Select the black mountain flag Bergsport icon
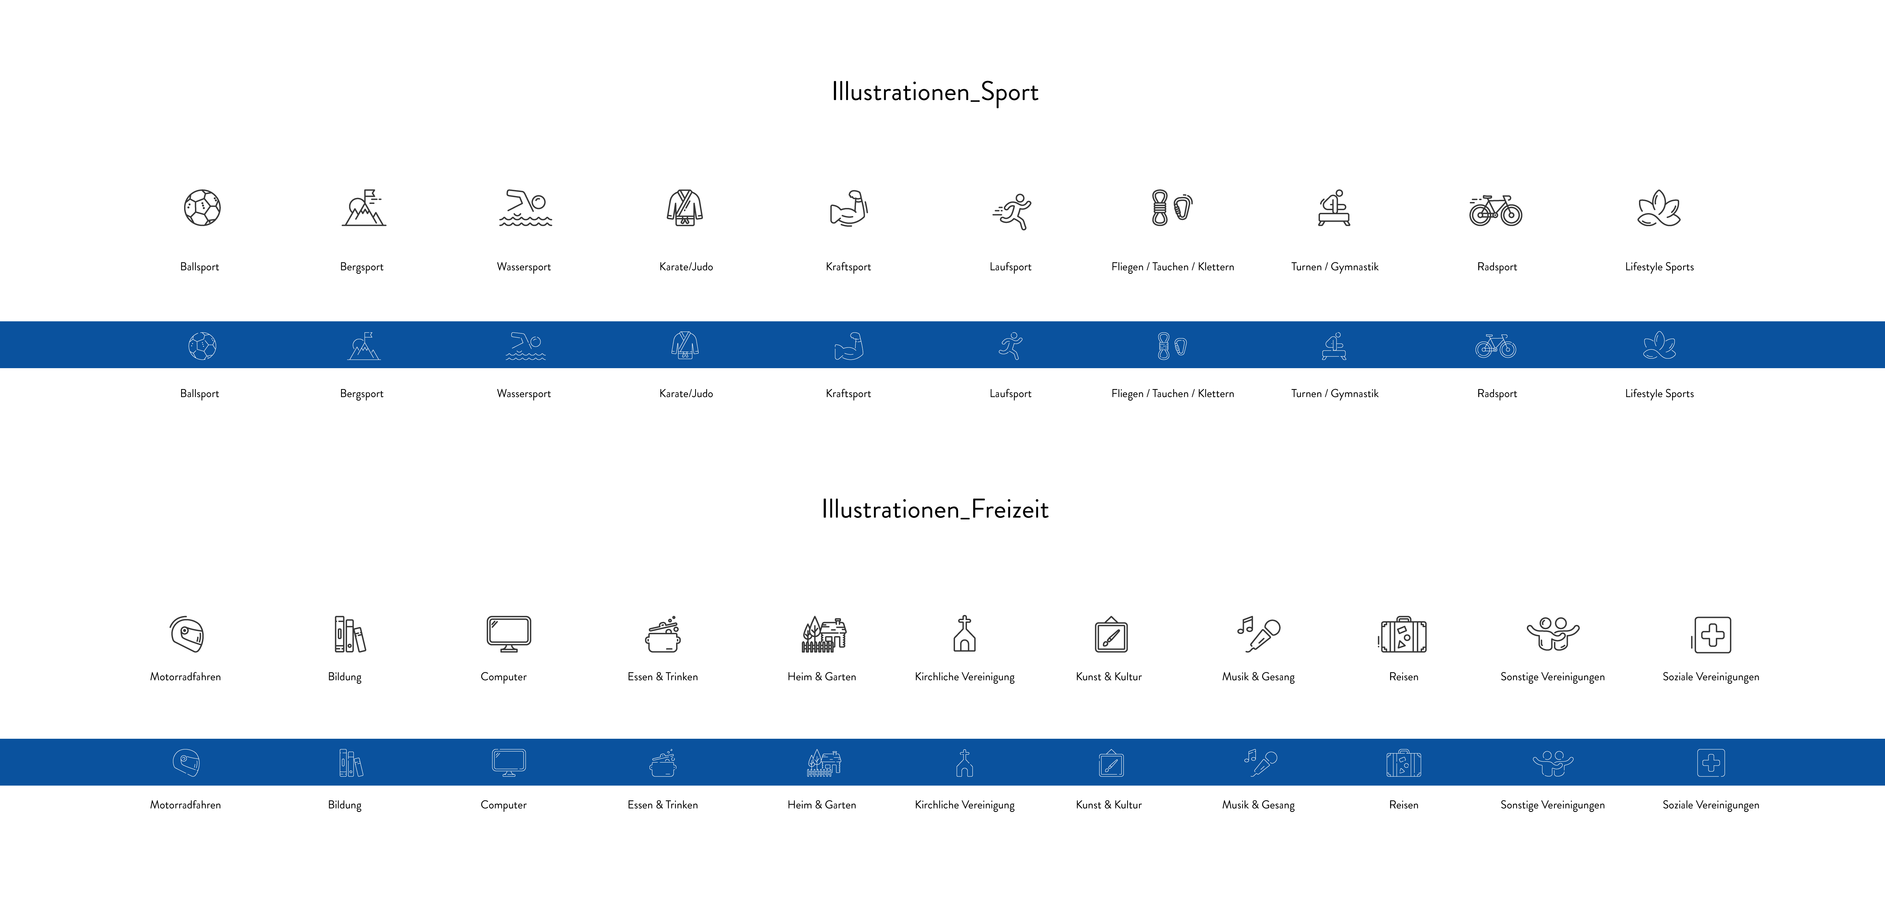Viewport: 1885px width, 906px height. (x=364, y=208)
